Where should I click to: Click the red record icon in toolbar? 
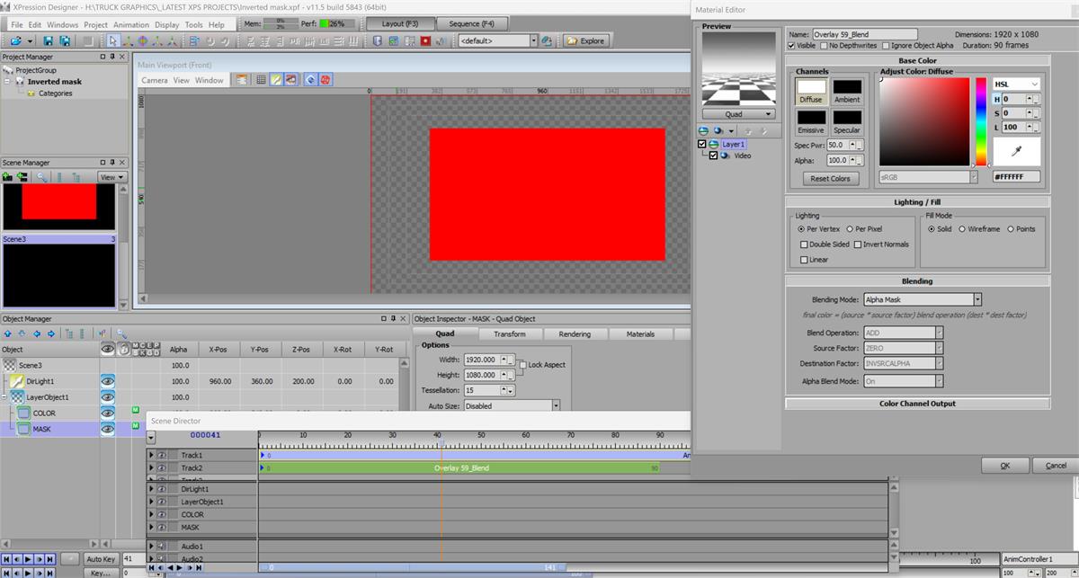[425, 41]
